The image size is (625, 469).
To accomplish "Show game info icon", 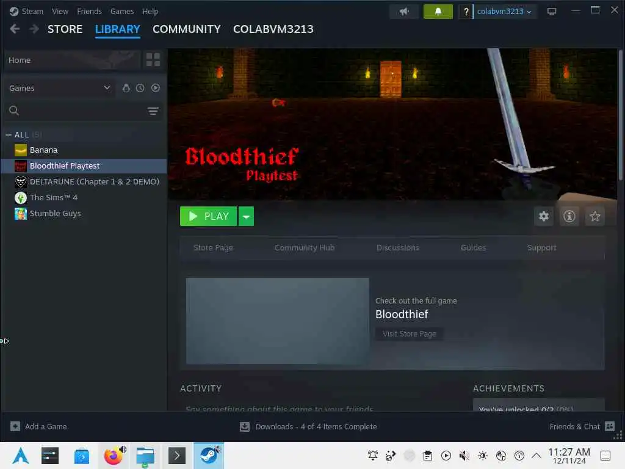I will click(569, 216).
